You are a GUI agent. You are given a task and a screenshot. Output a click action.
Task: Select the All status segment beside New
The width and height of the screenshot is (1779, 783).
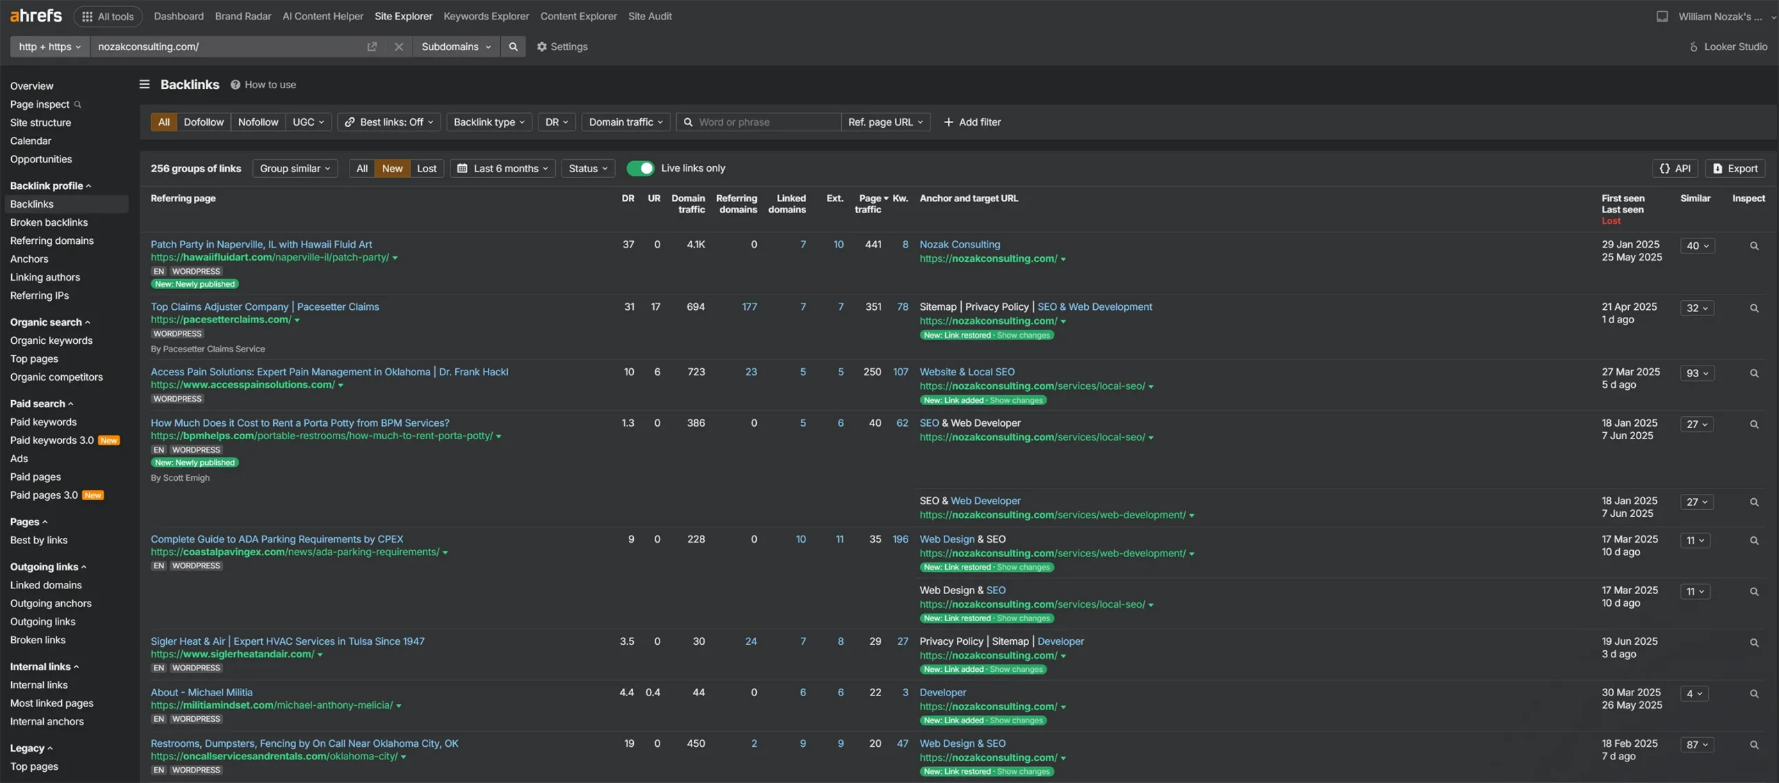[x=362, y=168]
